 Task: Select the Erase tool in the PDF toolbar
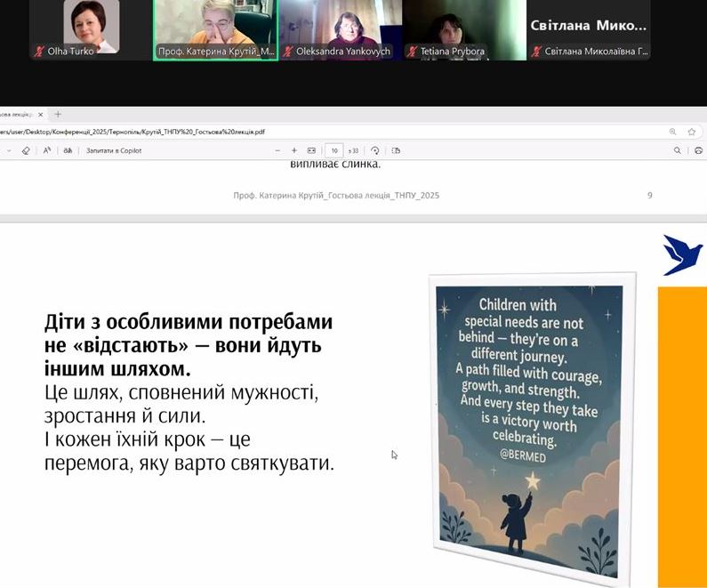[x=26, y=150]
